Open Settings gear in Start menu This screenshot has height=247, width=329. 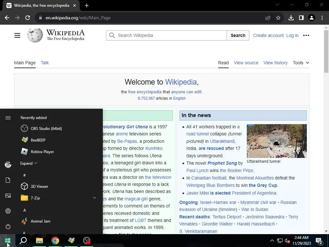(8, 211)
